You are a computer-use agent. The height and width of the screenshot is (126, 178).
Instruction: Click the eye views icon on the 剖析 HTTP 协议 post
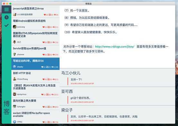click(x=54, y=79)
